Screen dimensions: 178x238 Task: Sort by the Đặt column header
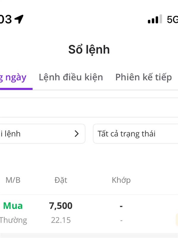[61, 180]
